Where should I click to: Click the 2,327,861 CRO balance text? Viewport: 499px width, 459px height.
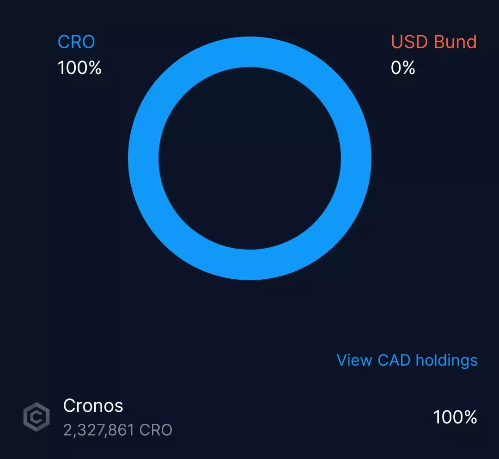(x=118, y=430)
